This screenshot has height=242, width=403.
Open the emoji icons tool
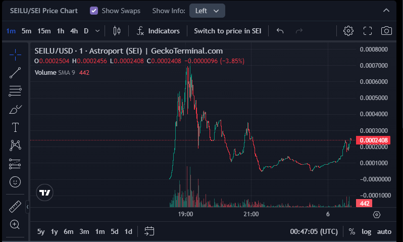(x=15, y=182)
